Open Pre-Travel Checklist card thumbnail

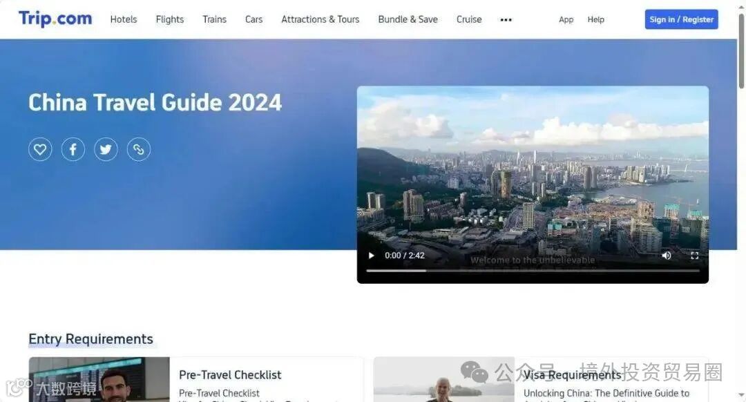click(x=99, y=379)
